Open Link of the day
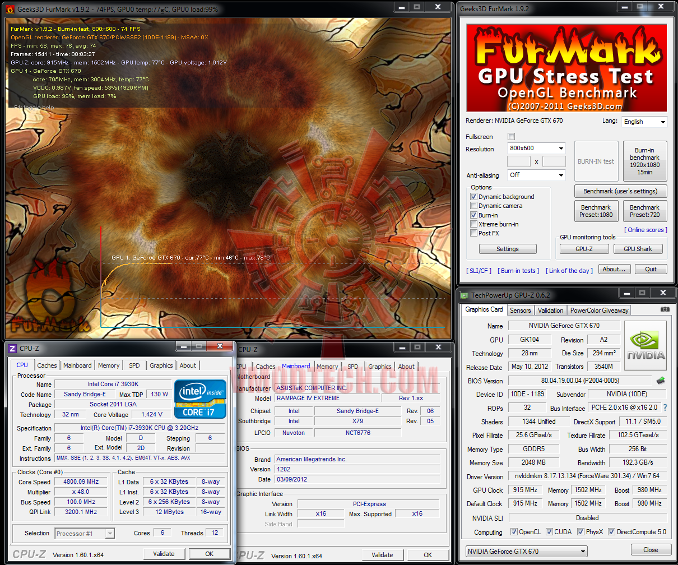The width and height of the screenshot is (678, 565). 569,271
